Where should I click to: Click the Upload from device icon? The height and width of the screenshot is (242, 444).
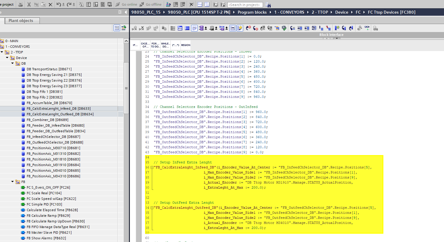tap(95, 4)
